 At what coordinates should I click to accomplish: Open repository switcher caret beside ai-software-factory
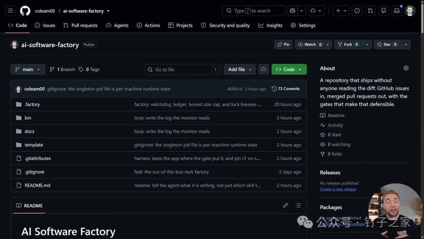coord(108,11)
